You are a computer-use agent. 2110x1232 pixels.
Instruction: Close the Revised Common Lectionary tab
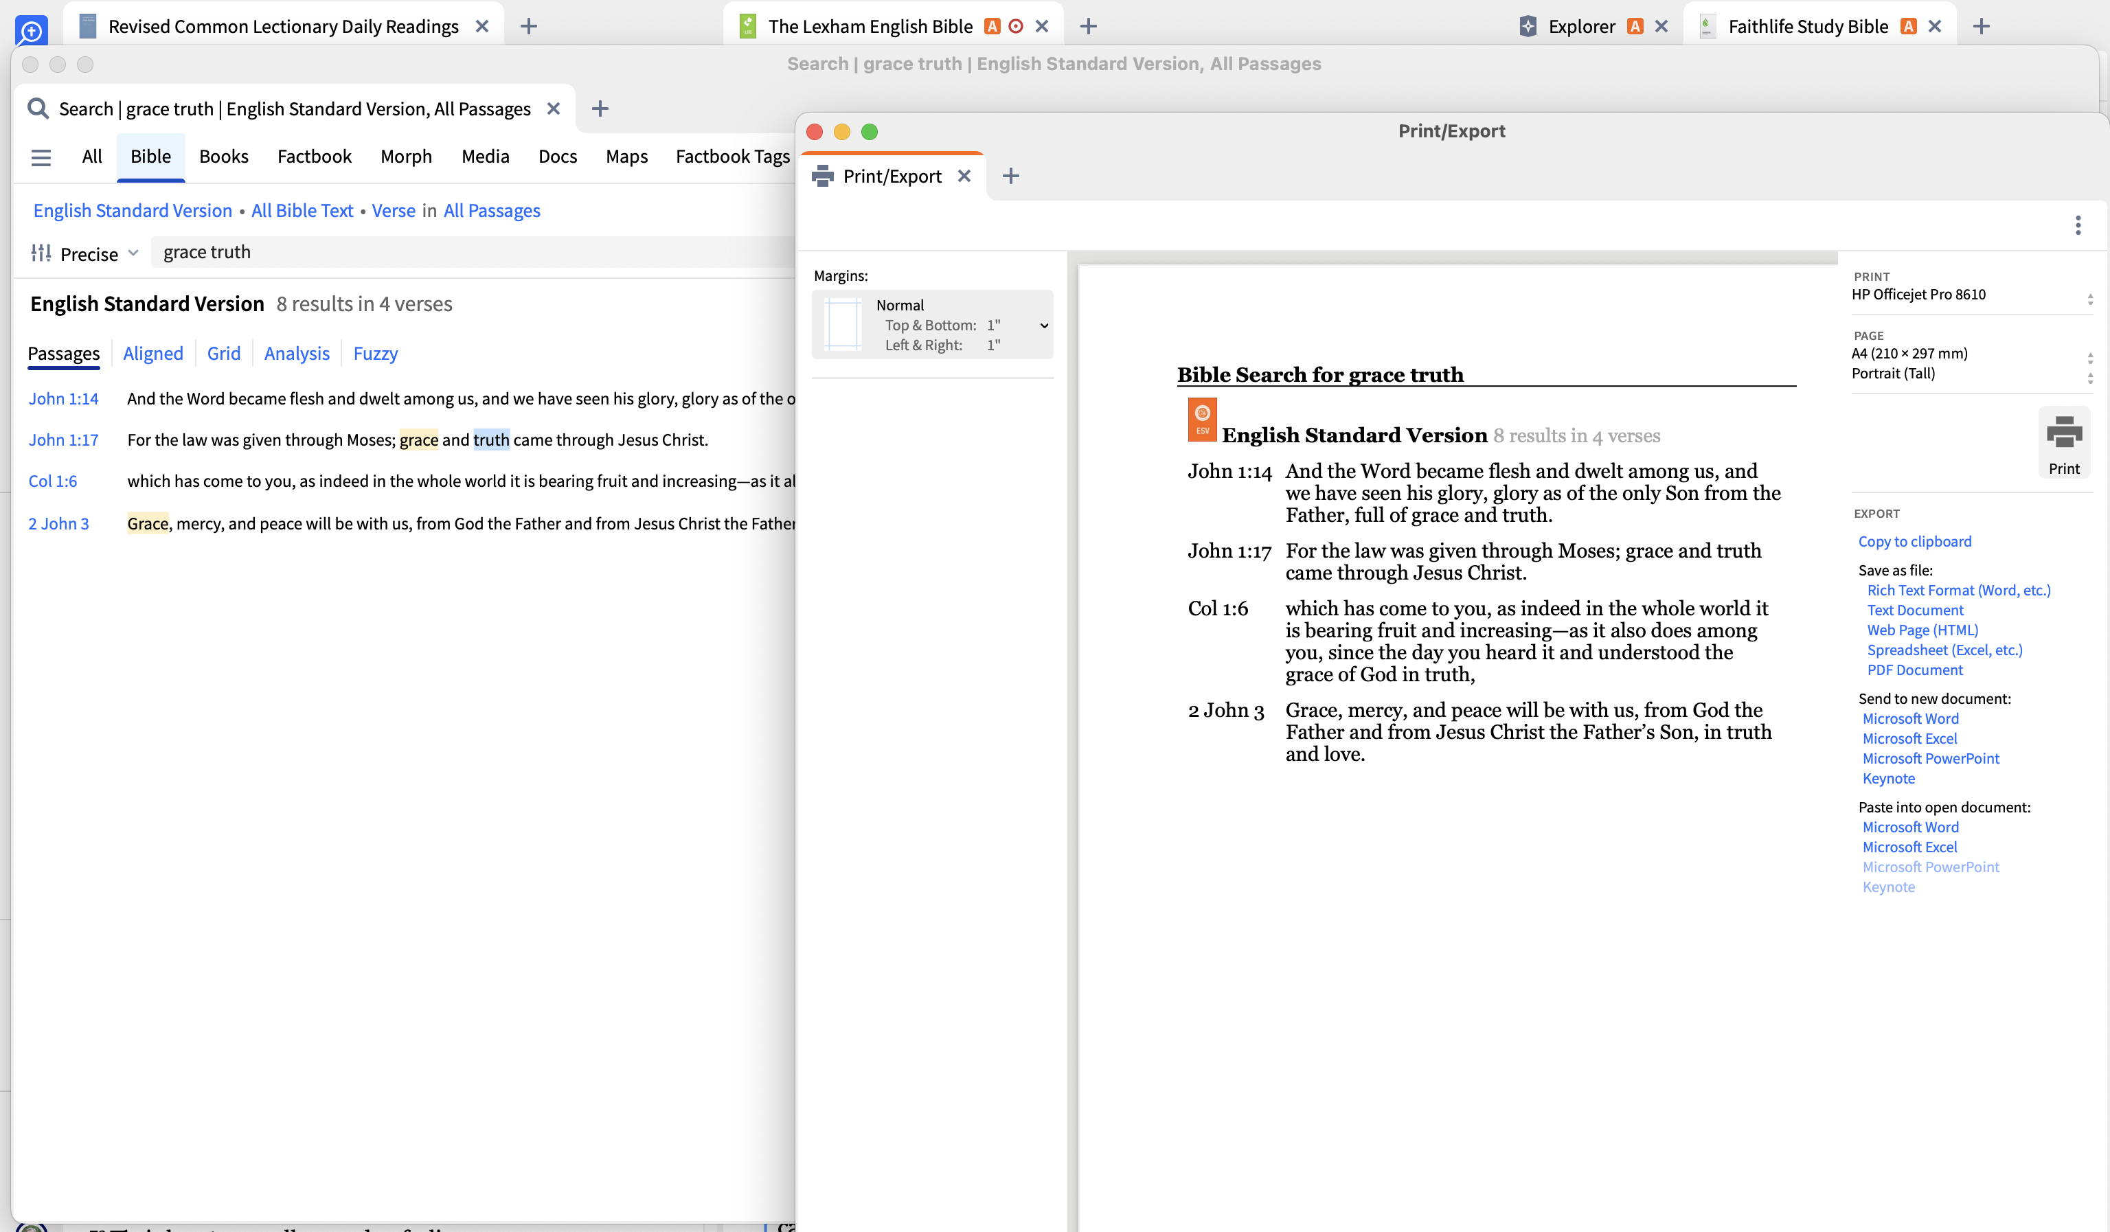(482, 26)
